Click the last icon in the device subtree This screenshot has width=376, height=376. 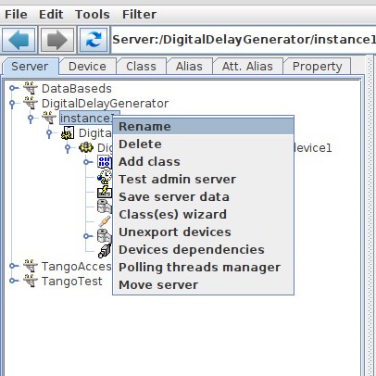[105, 251]
